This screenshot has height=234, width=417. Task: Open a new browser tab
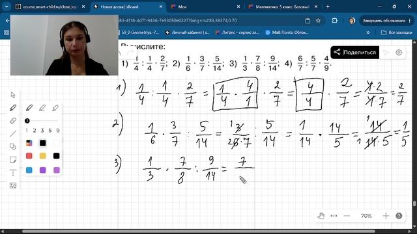click(328, 6)
